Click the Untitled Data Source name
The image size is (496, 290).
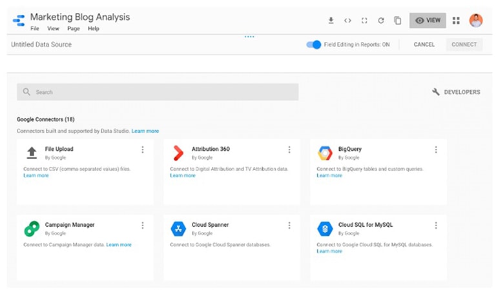click(x=41, y=44)
